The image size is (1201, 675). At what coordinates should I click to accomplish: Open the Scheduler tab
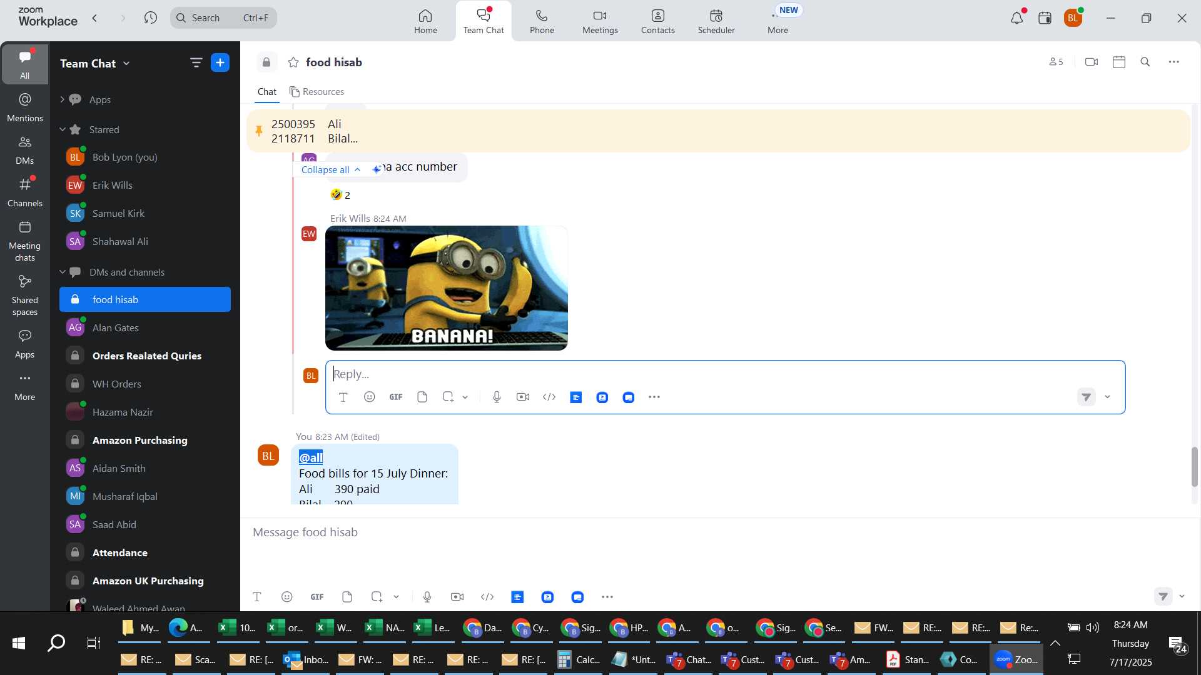pyautogui.click(x=716, y=21)
